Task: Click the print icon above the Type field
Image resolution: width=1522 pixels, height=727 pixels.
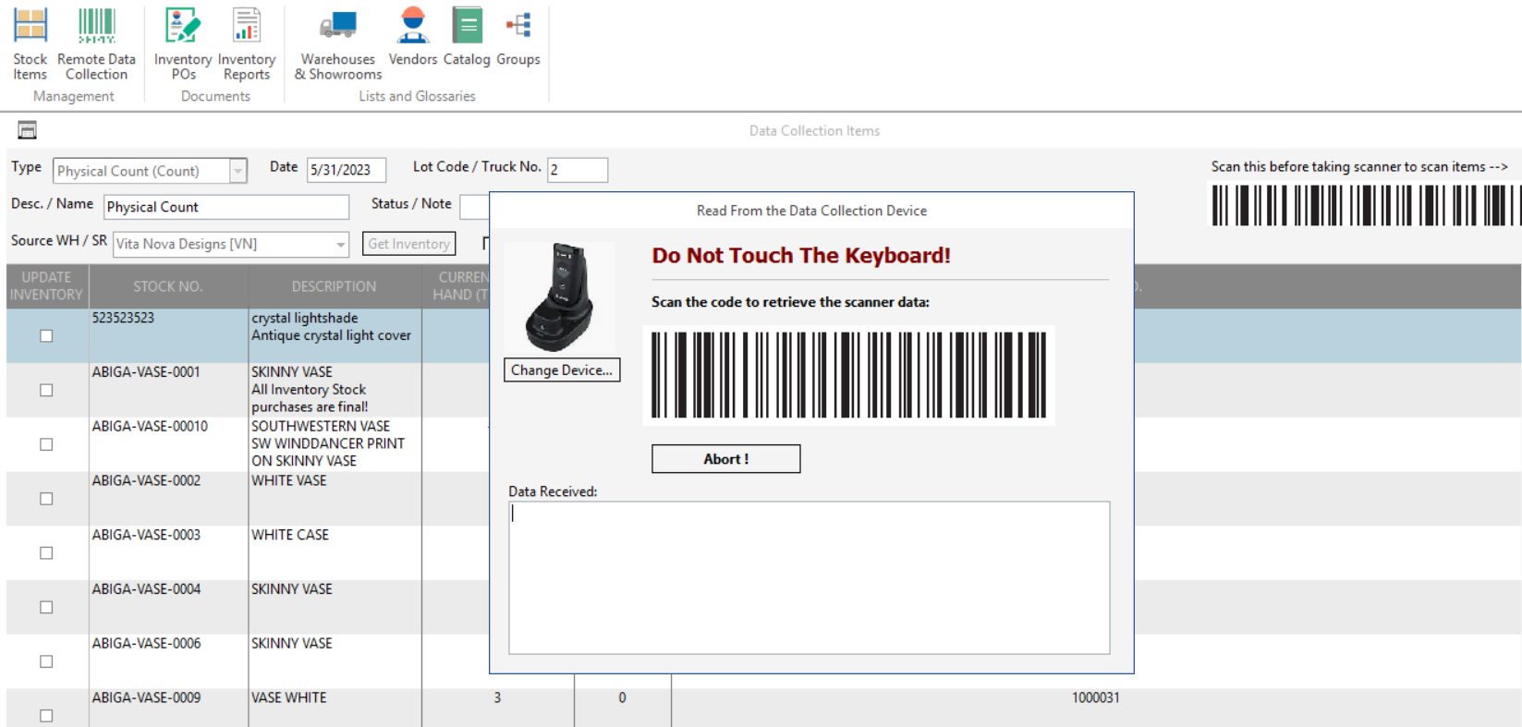Action: (x=27, y=130)
